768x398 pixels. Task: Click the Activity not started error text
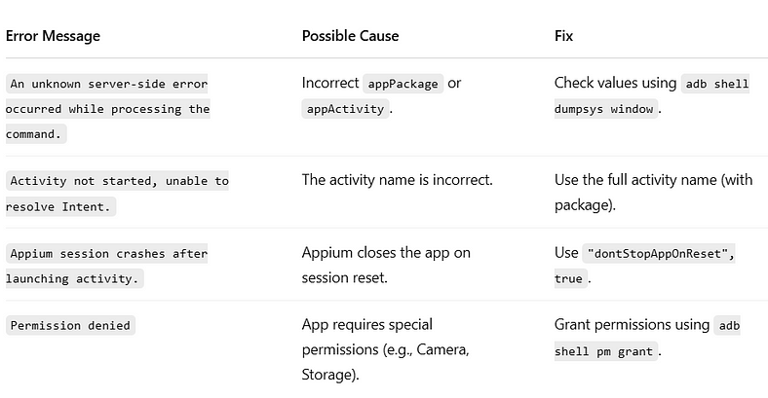coord(117,194)
